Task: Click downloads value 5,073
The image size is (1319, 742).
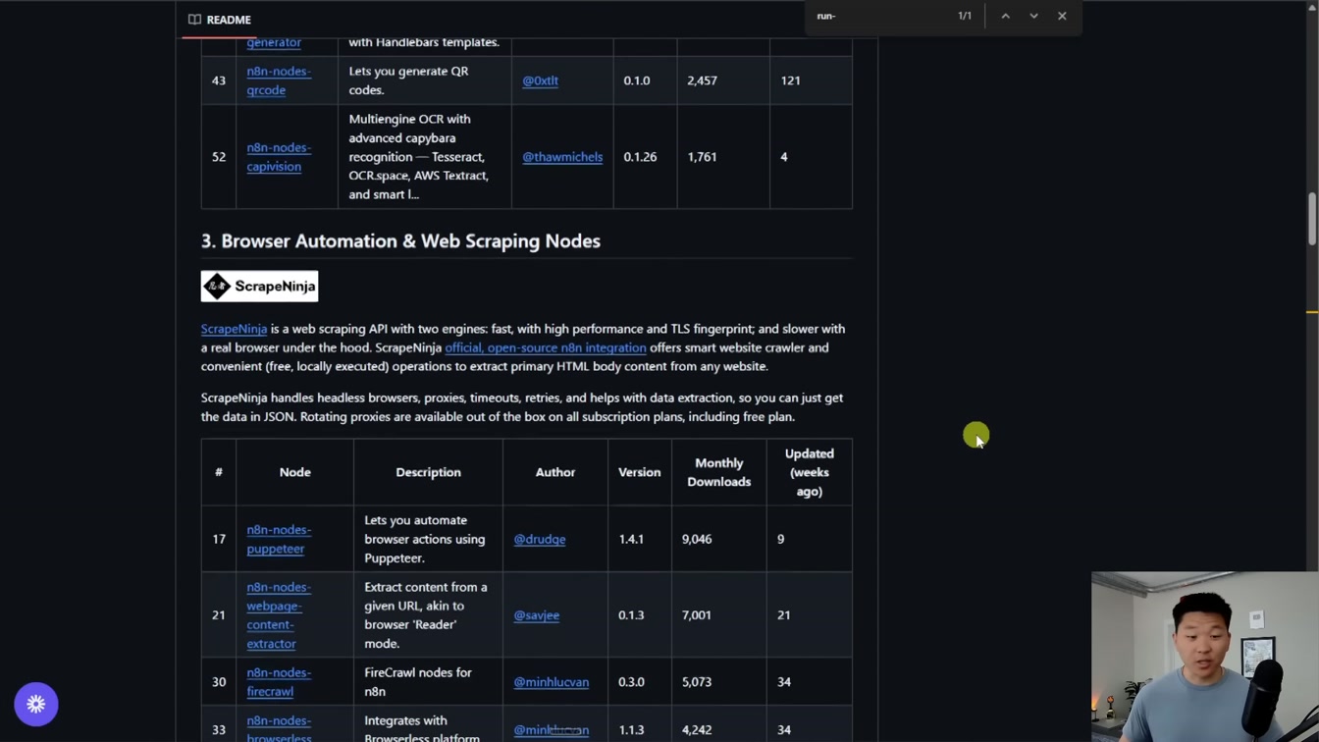Action: pyautogui.click(x=697, y=682)
